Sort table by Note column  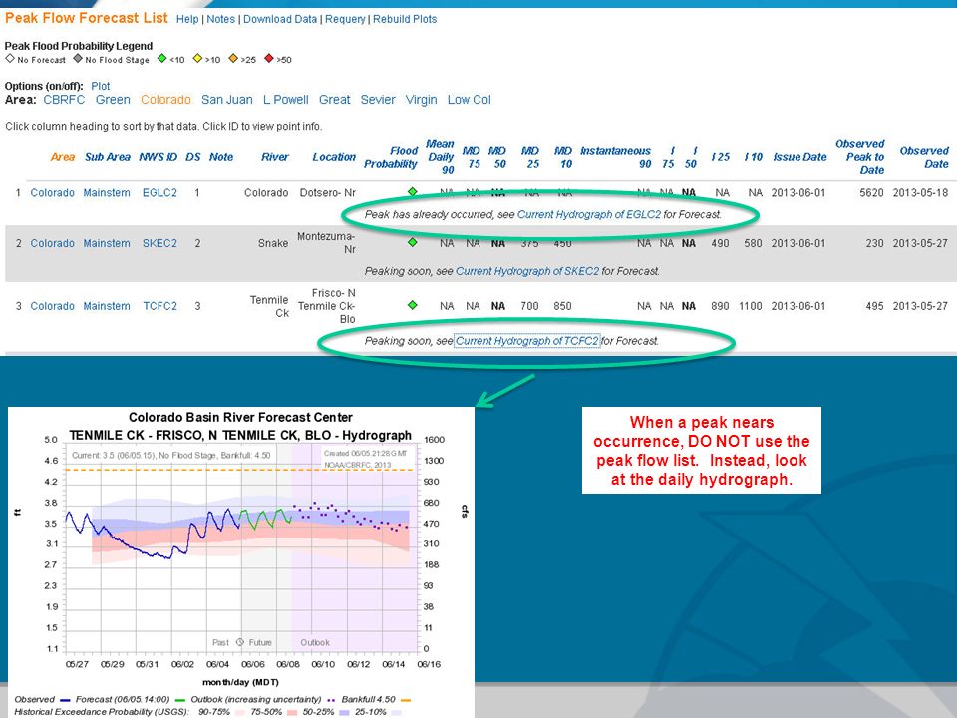[x=221, y=157]
